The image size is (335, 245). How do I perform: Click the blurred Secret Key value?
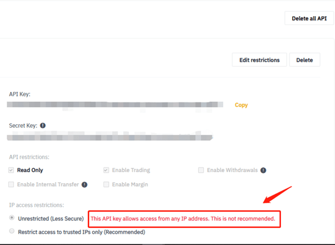[x=110, y=137]
